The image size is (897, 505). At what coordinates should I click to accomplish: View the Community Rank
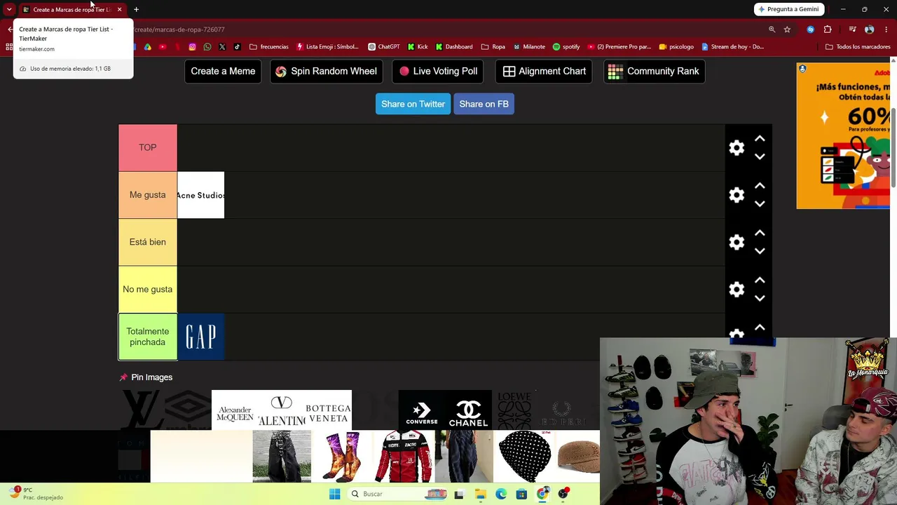[x=654, y=71]
